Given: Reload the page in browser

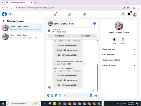Looking at the screenshot, I should [12, 8].
